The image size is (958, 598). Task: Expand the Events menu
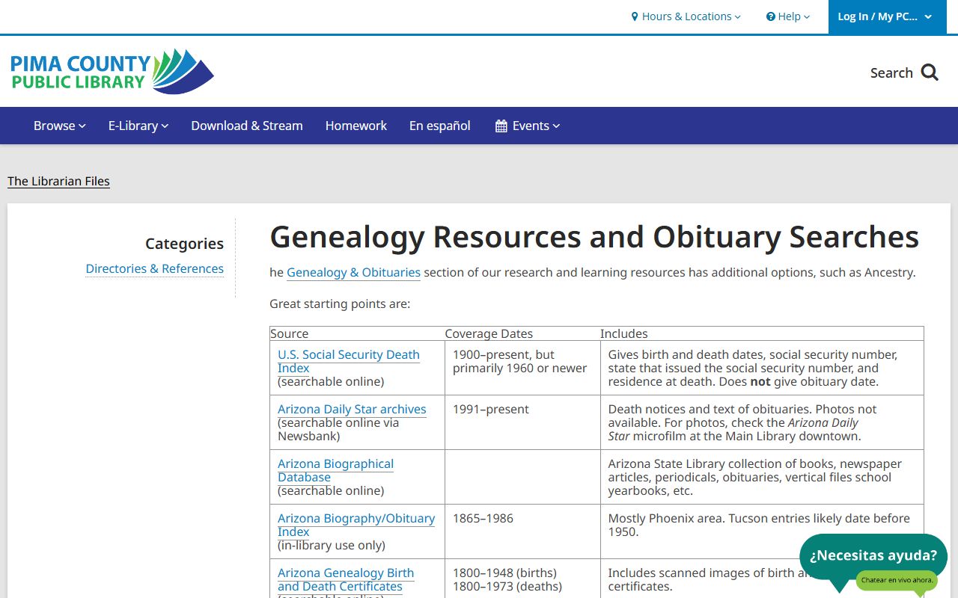pyautogui.click(x=528, y=126)
